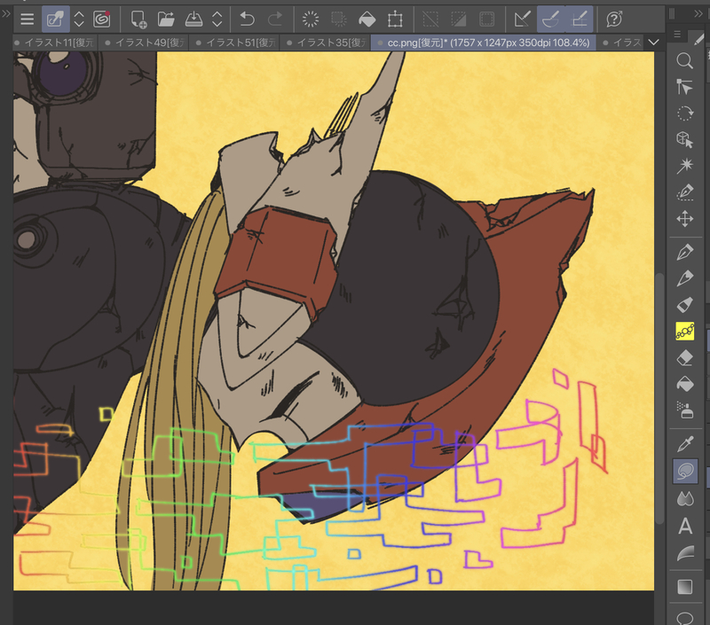Toggle Snap to Special Ruler
Viewport: 710px width, 625px height.
[x=550, y=19]
